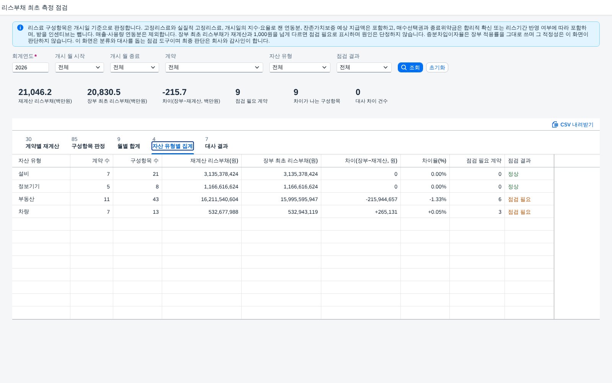Click the 구성항목 수 column header
612x383 pixels.
click(x=138, y=161)
